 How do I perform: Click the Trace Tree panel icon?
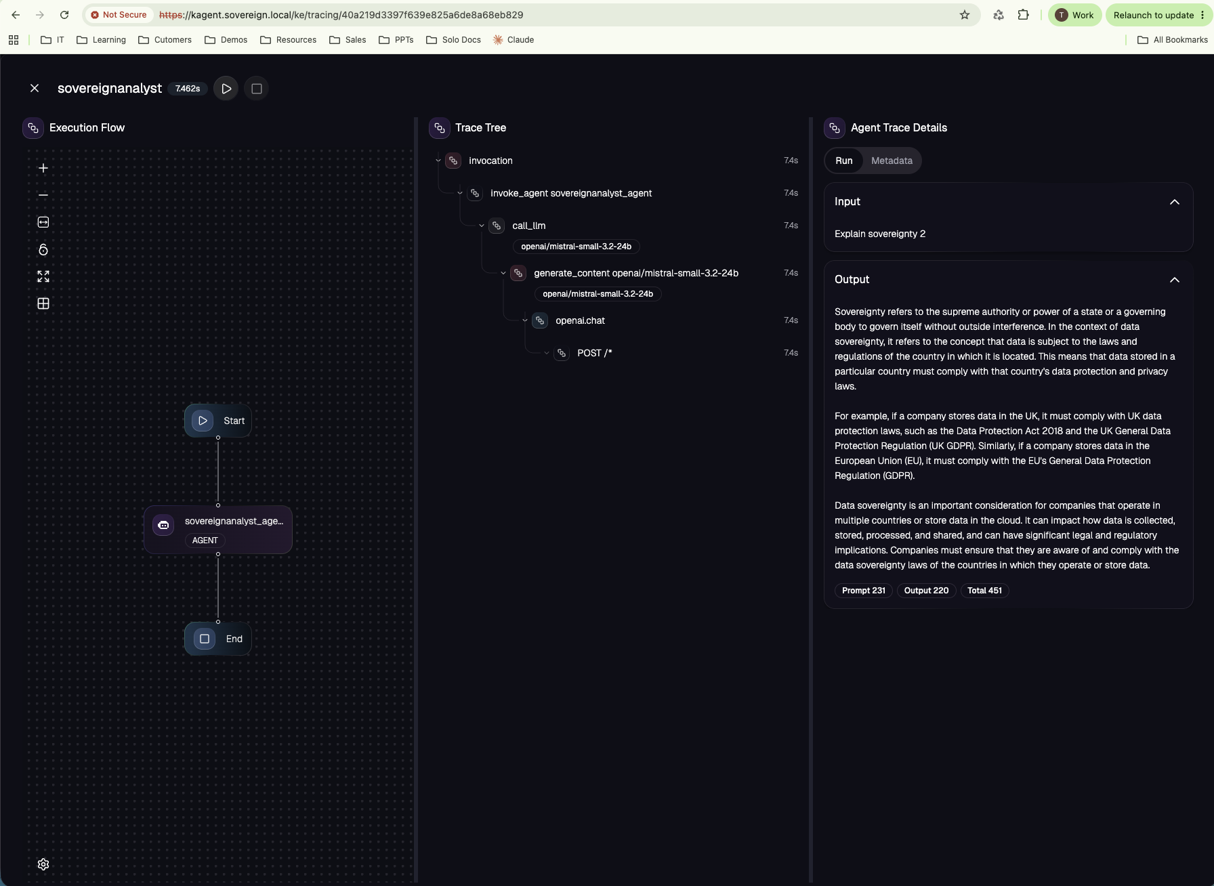pos(440,128)
